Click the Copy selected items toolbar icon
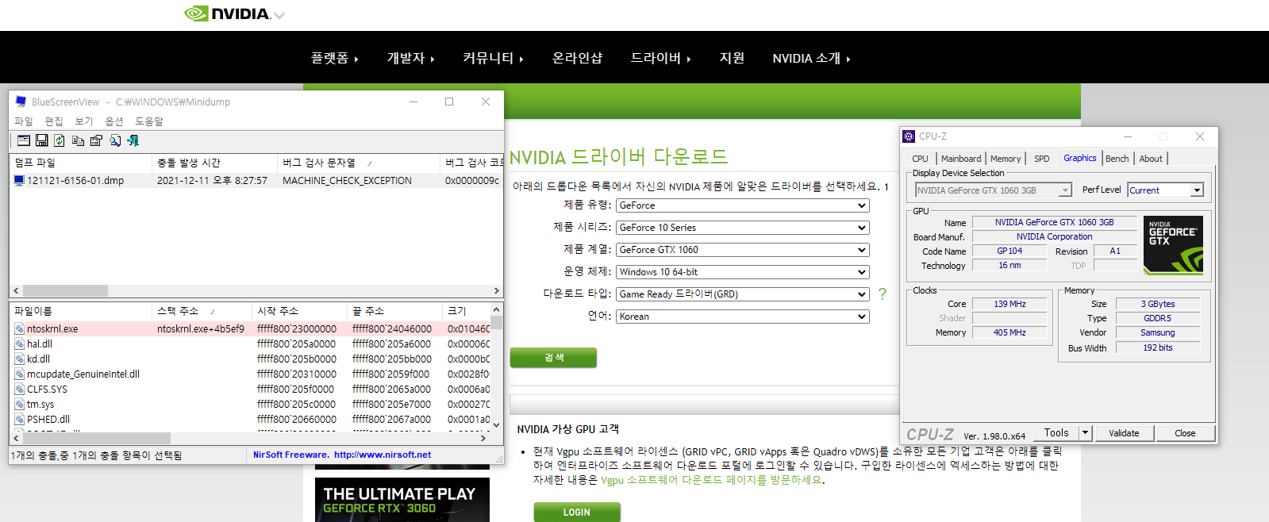This screenshot has height=522, width=1269. [78, 140]
